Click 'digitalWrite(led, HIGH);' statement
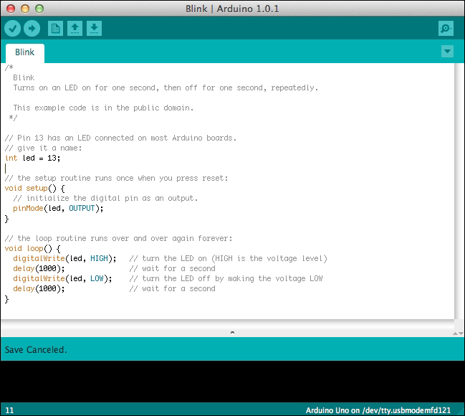The width and height of the screenshot is (465, 416). tap(64, 259)
